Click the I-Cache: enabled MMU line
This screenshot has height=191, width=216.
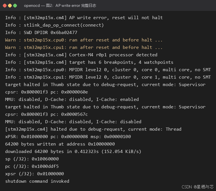pos(72,100)
